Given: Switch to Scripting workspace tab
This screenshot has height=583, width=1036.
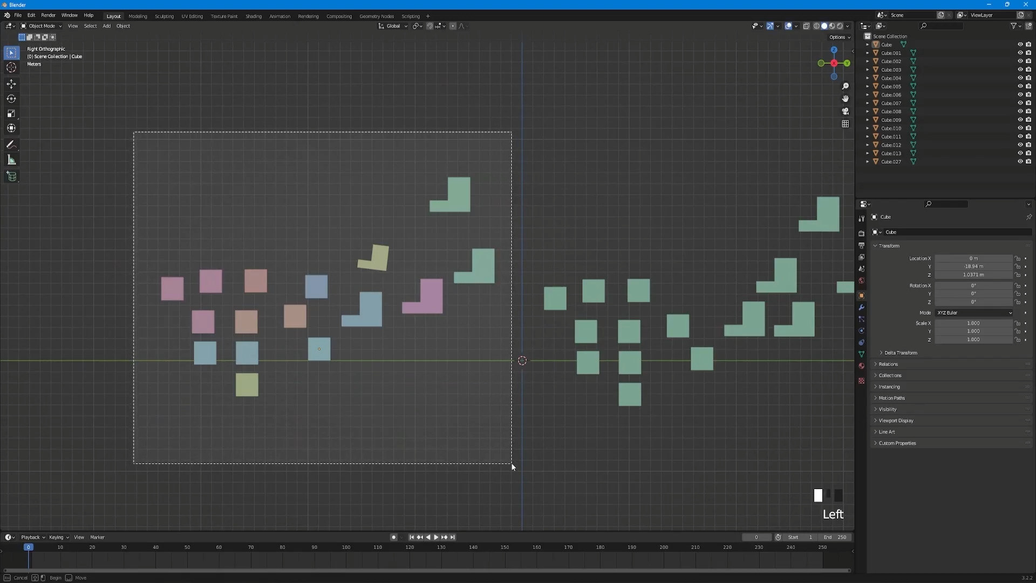Looking at the screenshot, I should 411,16.
